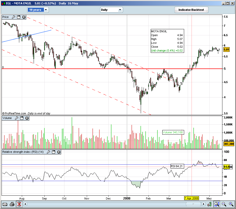Select the Price panel label
The image size is (236, 209).
point(5,17)
